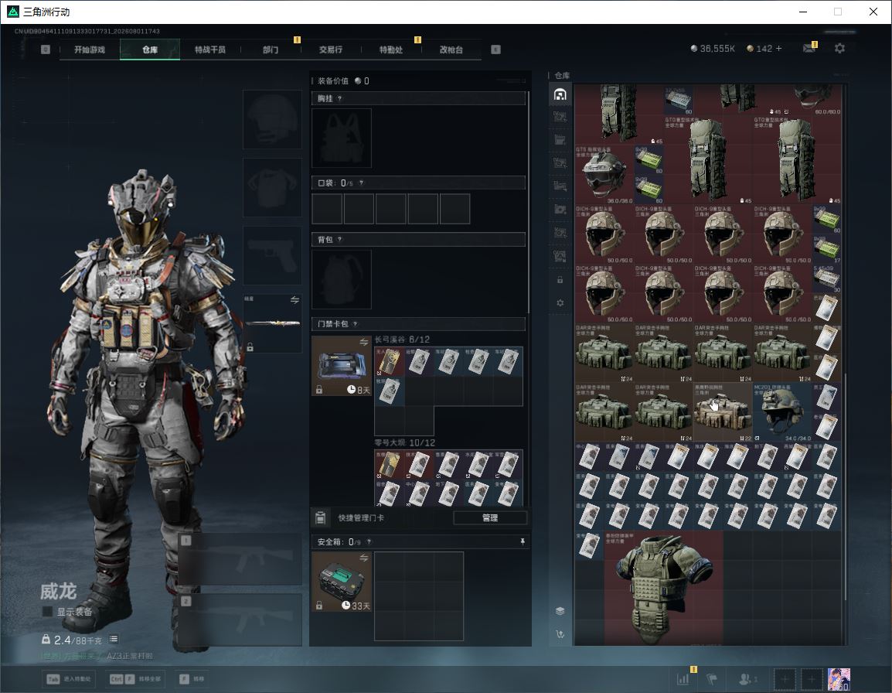Switch to 改枪台 tab
Image resolution: width=892 pixels, height=693 pixels.
point(451,49)
